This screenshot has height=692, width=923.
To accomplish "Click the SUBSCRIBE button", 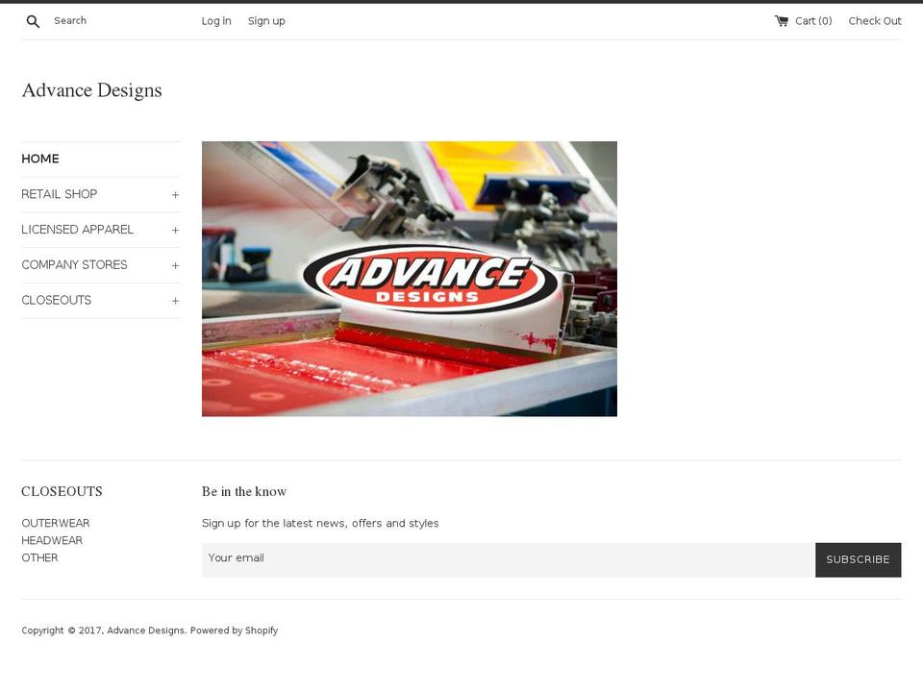I will tap(858, 559).
